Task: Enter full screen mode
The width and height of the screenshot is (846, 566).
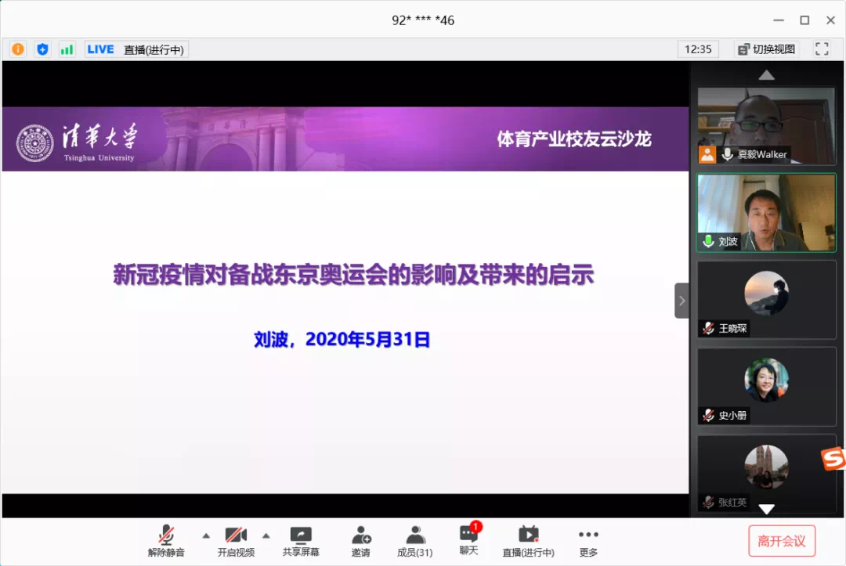Action: tap(822, 49)
